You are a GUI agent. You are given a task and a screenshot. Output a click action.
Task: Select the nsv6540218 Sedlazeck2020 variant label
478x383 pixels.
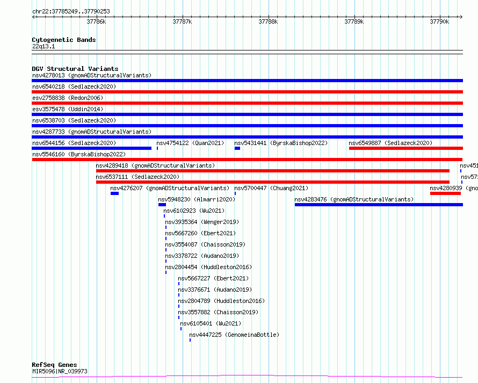tap(74, 86)
